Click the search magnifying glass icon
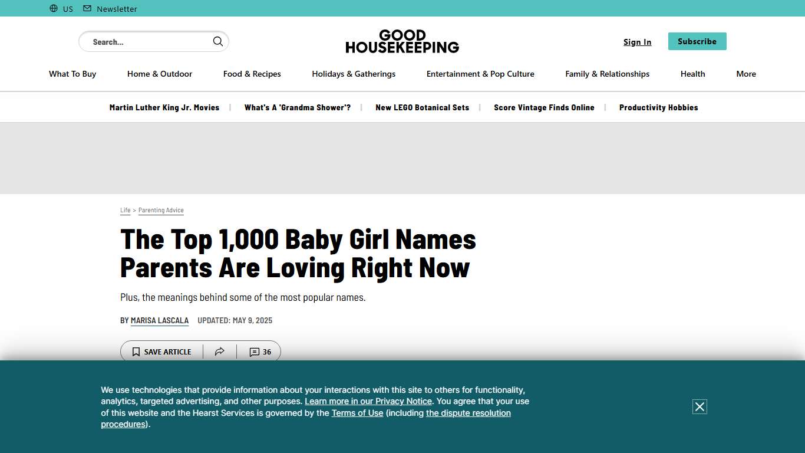 [x=217, y=41]
